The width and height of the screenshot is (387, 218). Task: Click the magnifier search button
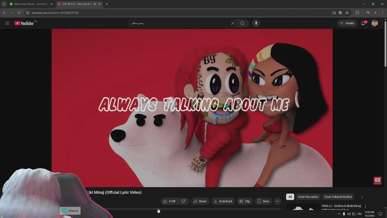[x=242, y=23]
